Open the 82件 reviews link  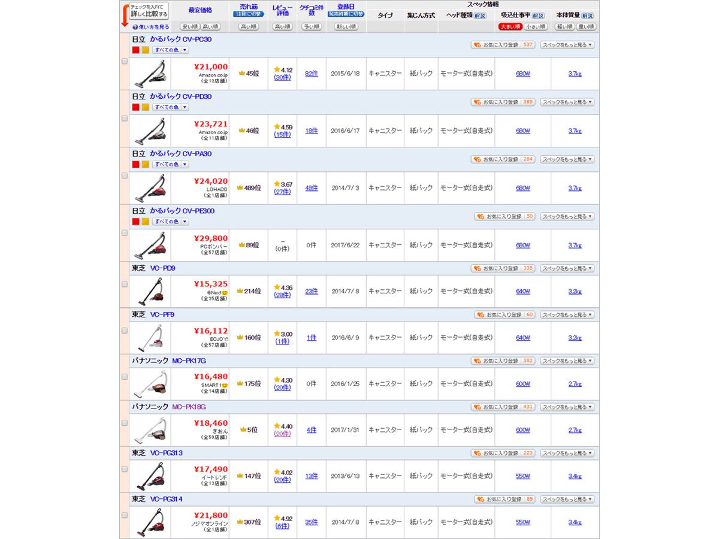(312, 74)
